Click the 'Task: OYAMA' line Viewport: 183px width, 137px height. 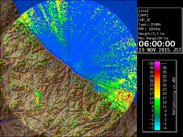click(150, 25)
